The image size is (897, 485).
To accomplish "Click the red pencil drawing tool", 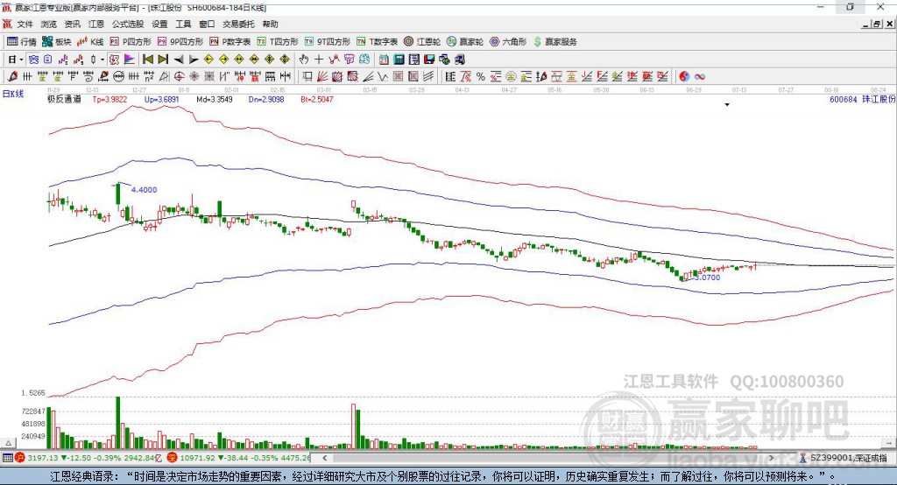I will click(12, 77).
